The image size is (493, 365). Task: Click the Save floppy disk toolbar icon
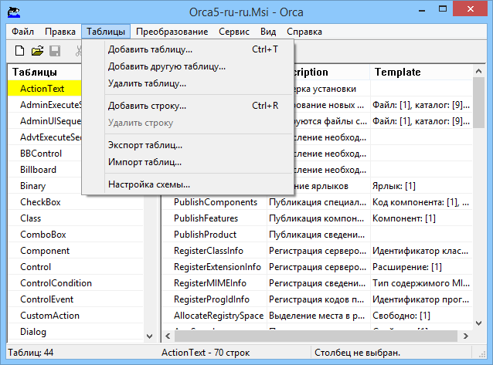(x=55, y=51)
